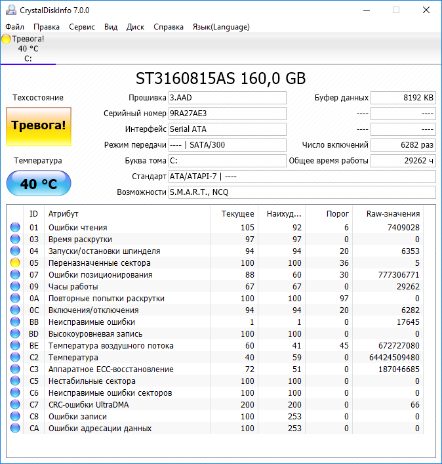The height and width of the screenshot is (464, 442).
Task: Click the orb for Температура воздушного потока
Action: click(15, 346)
